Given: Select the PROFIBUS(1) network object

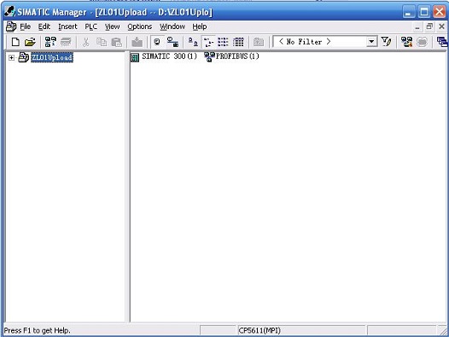Looking at the screenshot, I should tap(231, 56).
